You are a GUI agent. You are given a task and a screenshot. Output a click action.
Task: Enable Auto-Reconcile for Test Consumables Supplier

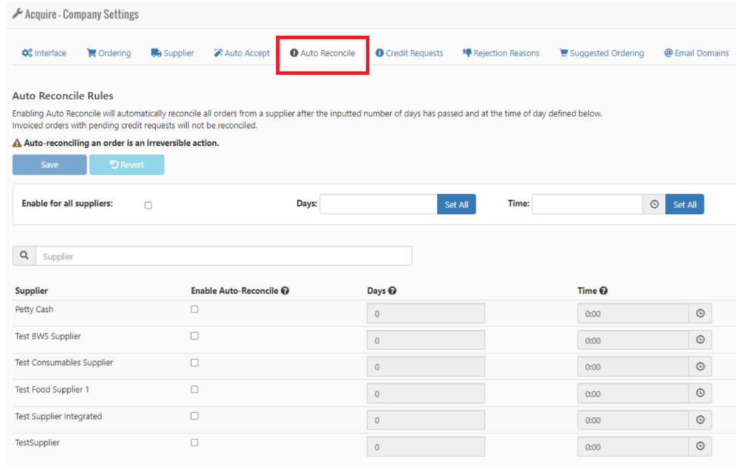(194, 363)
